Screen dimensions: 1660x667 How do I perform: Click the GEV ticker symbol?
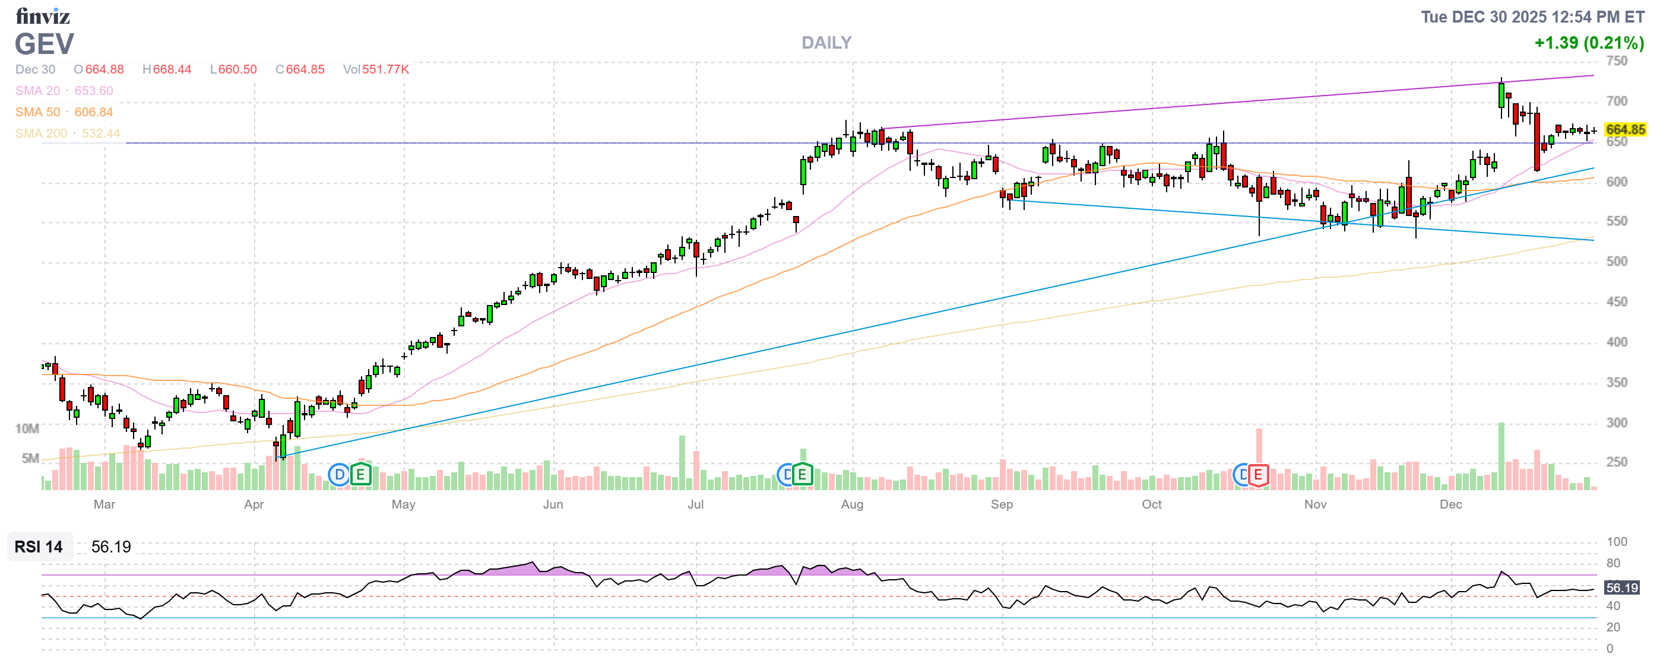(x=45, y=45)
